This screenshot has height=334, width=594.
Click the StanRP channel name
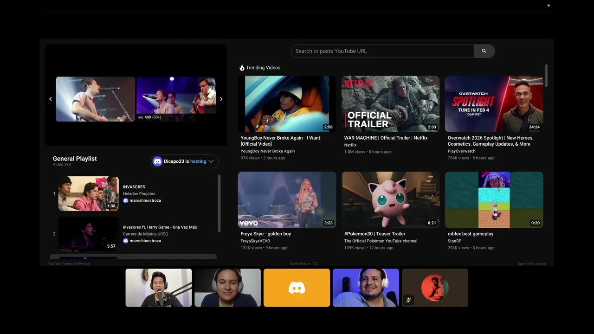[455, 241]
